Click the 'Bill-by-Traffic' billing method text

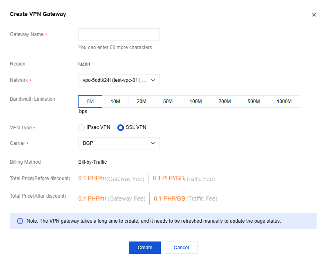[x=92, y=162]
